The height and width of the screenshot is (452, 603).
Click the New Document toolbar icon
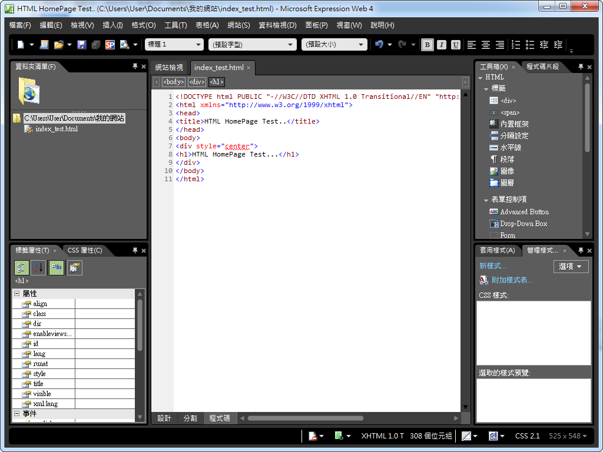coord(21,45)
